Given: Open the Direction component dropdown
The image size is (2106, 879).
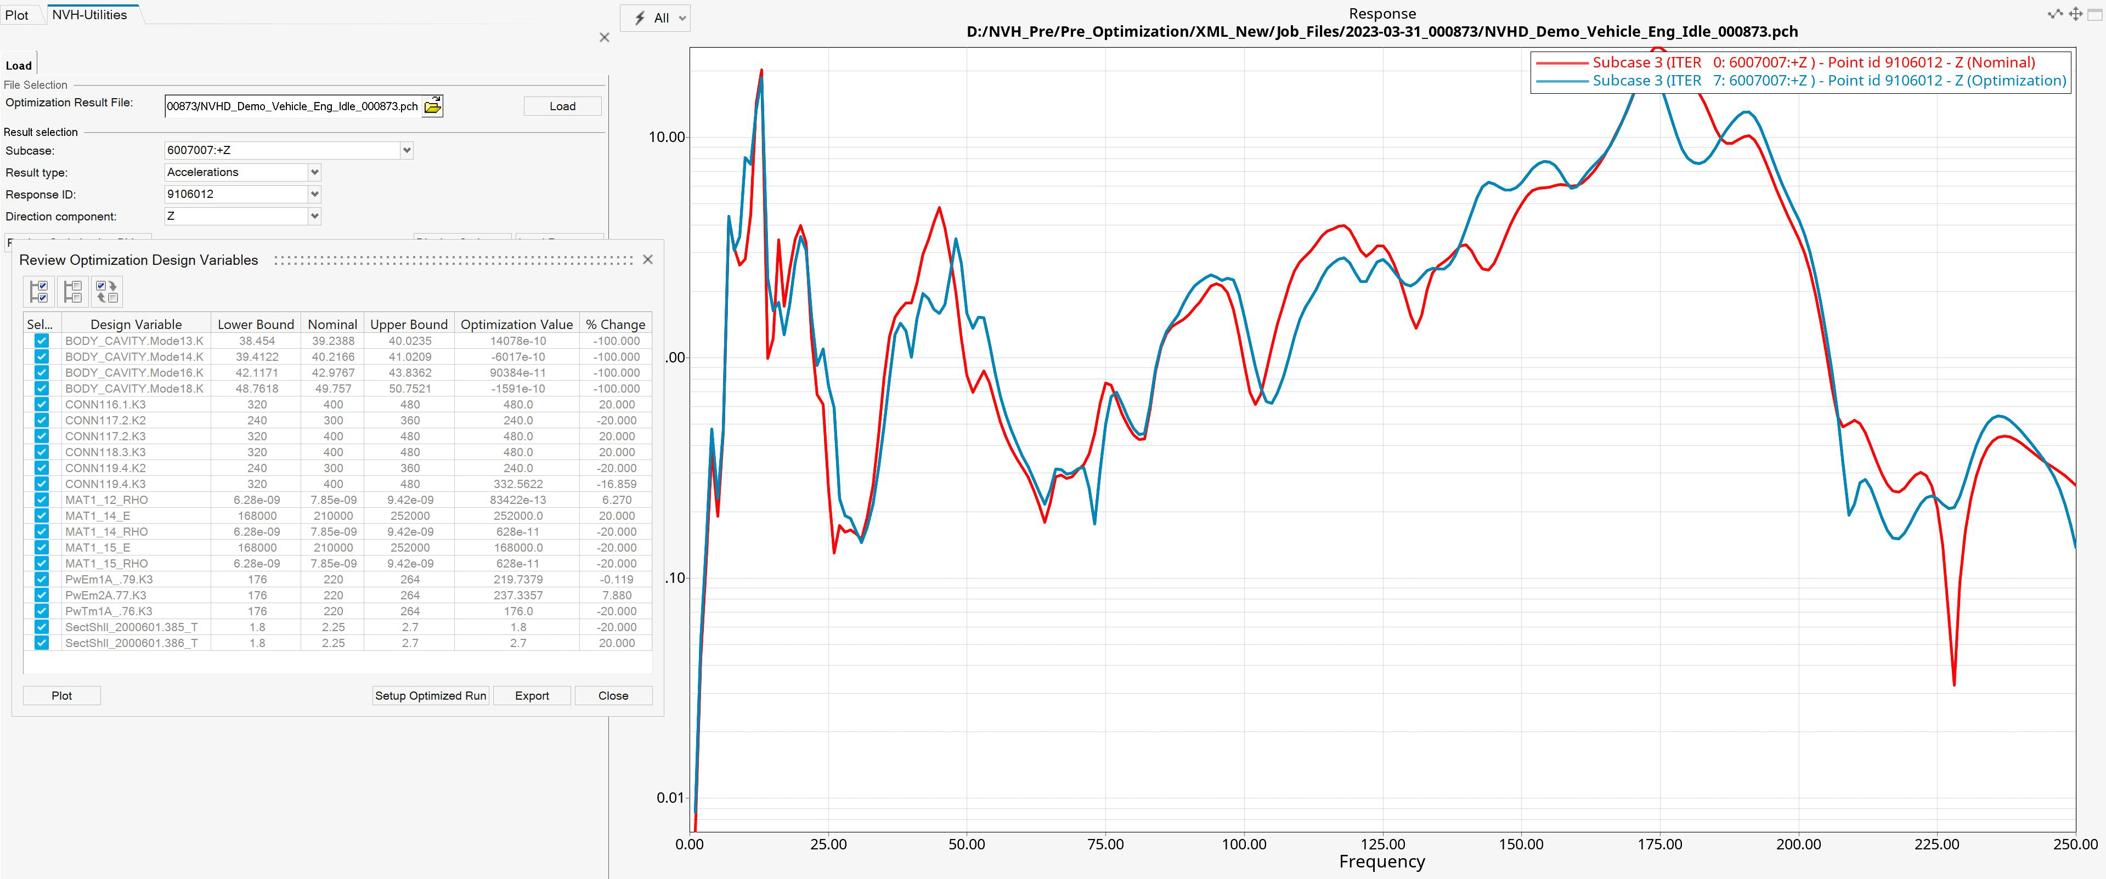Looking at the screenshot, I should point(314,217).
